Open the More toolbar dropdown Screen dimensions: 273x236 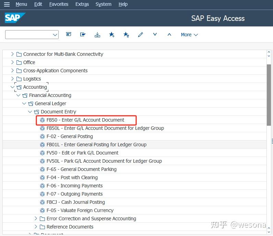click(x=189, y=35)
